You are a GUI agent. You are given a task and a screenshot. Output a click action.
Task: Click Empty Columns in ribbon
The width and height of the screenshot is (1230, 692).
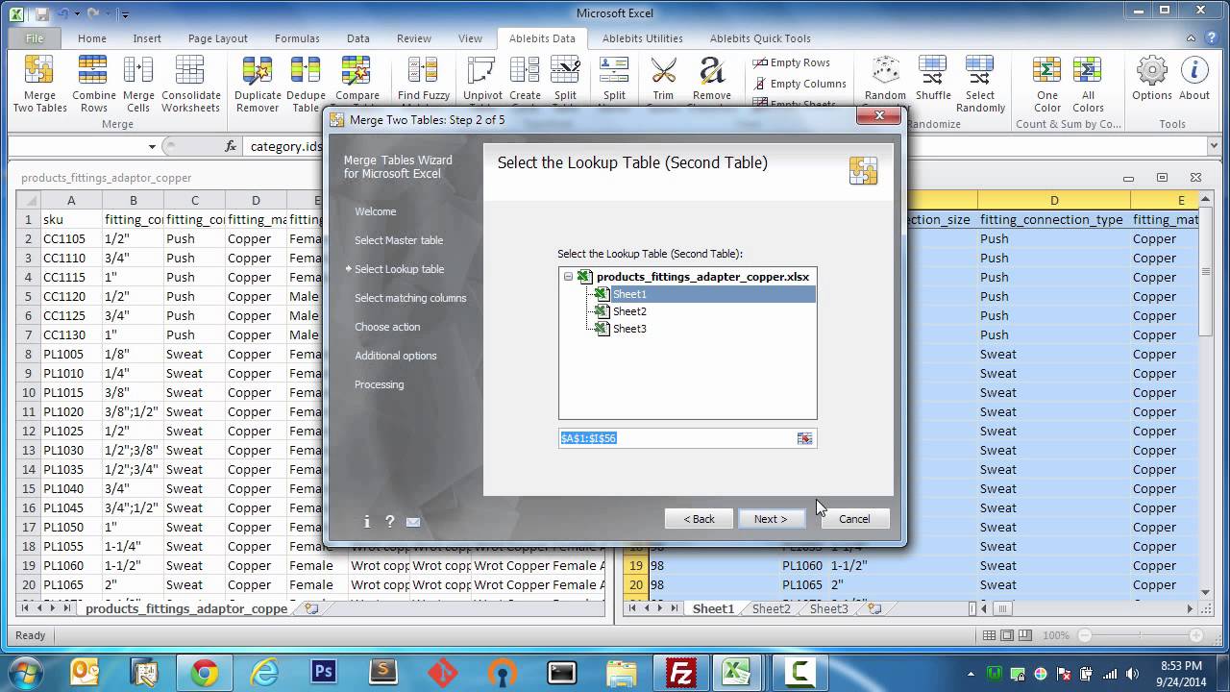tap(799, 84)
